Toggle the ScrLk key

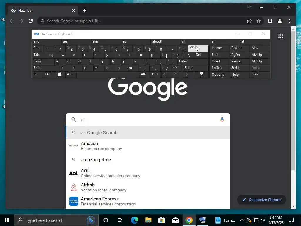(x=239, y=68)
